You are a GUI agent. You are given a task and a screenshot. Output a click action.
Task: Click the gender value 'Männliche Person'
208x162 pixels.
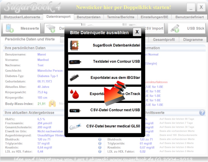pos(50,71)
